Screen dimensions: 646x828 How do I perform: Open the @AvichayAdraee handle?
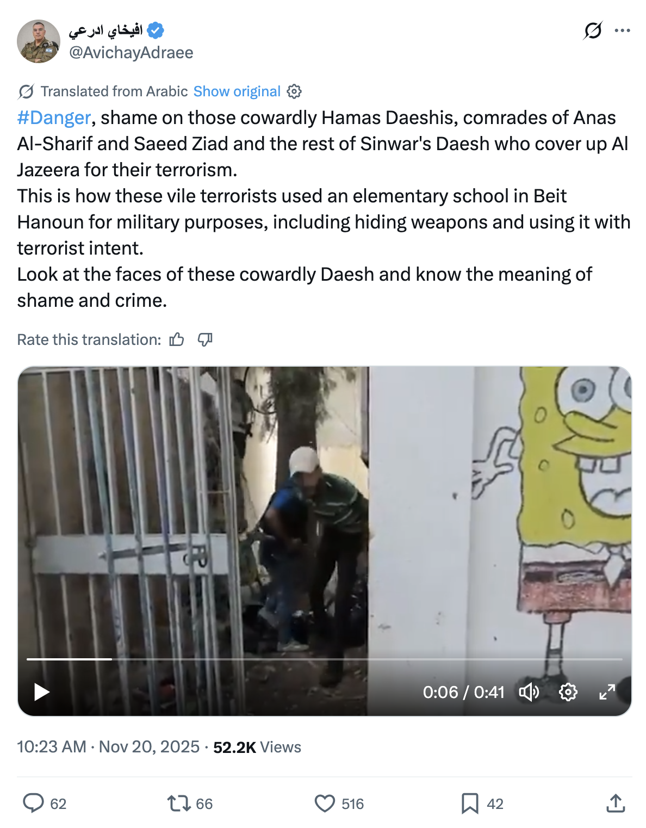coord(131,52)
